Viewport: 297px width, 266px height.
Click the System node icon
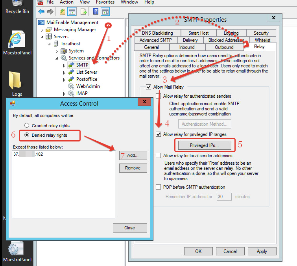click(64, 51)
